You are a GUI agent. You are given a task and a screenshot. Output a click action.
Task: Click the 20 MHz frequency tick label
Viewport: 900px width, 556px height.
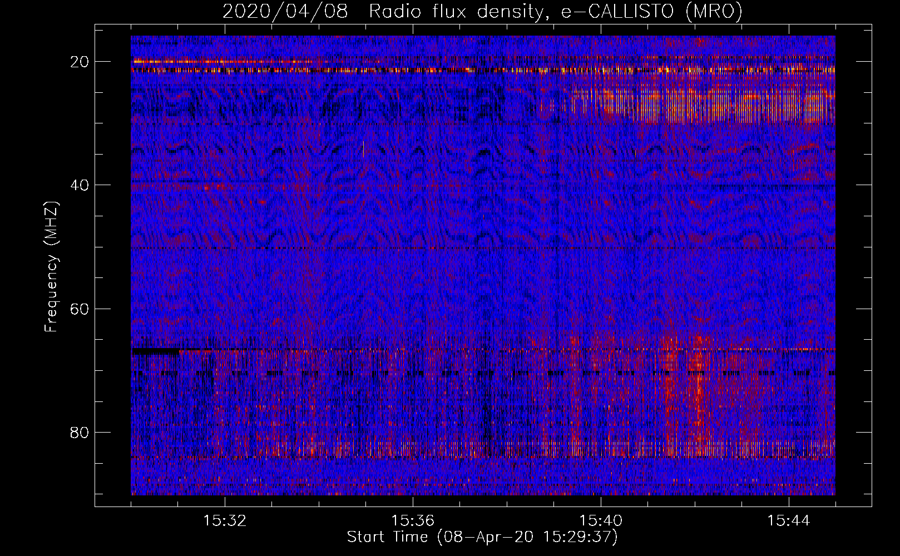tap(80, 62)
